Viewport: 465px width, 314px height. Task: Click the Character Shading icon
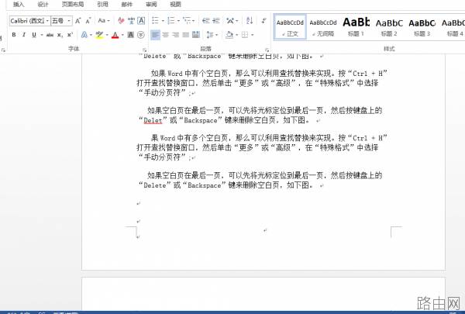pyautogui.click(x=130, y=35)
